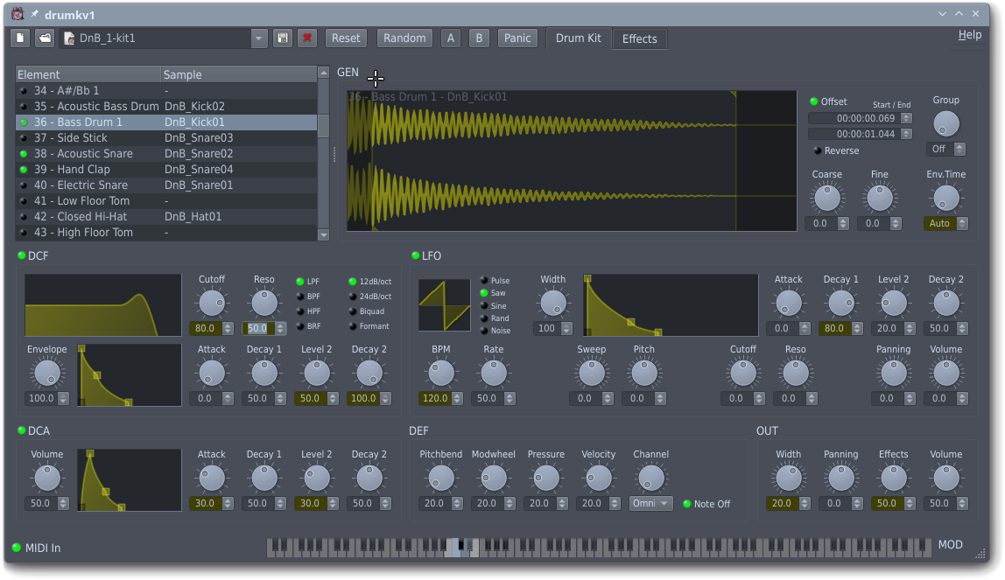Click the element list scroll-down arrow
The height and width of the screenshot is (580, 1005).
point(324,235)
